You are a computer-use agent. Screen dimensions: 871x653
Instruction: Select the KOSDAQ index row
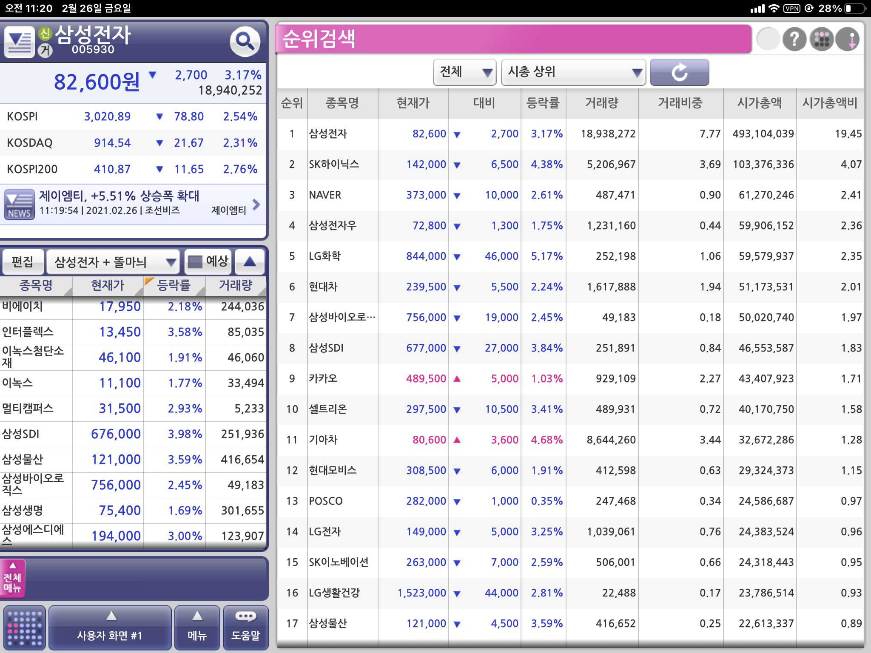[x=133, y=143]
